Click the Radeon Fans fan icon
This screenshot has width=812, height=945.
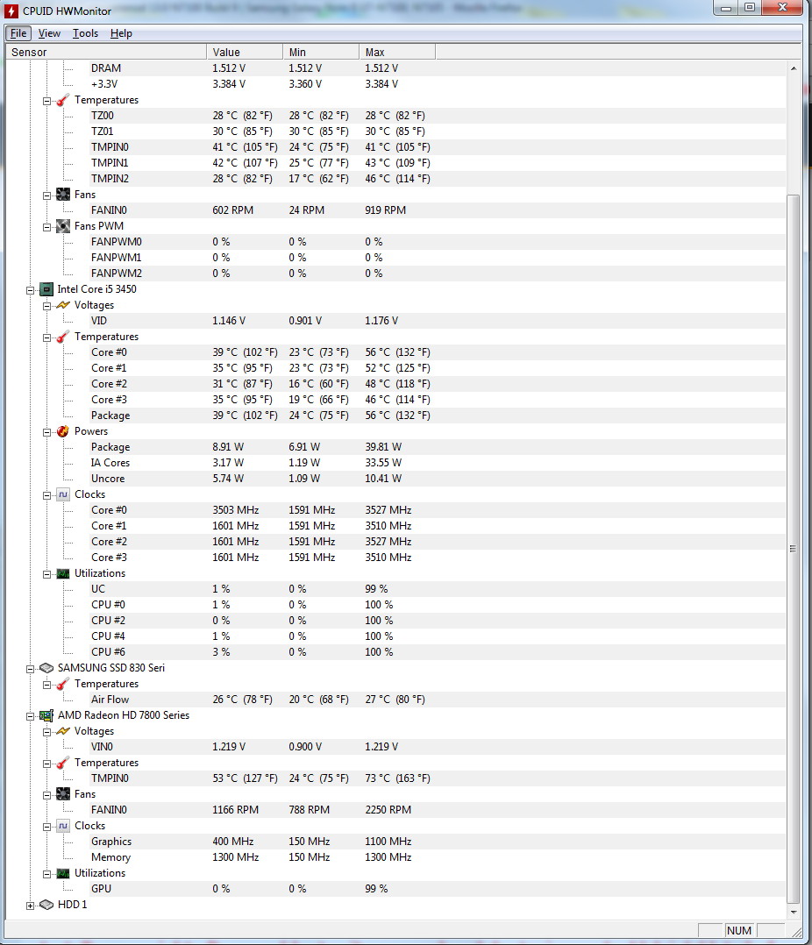point(62,794)
